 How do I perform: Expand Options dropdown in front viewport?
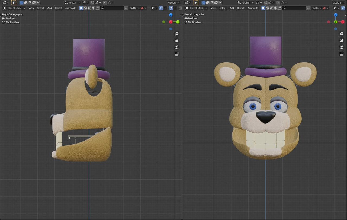pyautogui.click(x=339, y=2)
